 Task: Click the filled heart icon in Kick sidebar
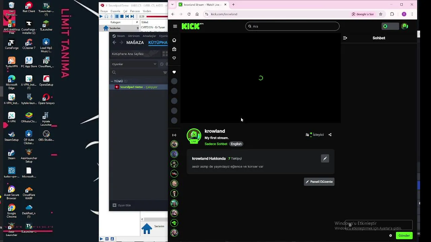point(174,72)
